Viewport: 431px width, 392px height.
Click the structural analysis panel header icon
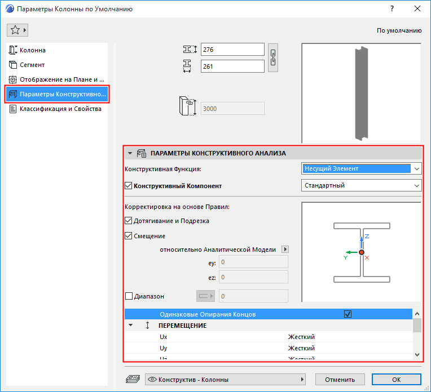point(142,153)
